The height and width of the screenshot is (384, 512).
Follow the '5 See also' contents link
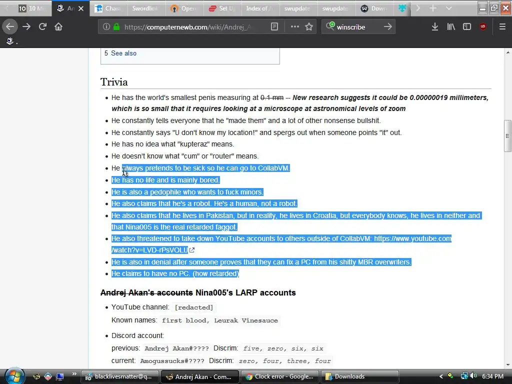point(120,53)
